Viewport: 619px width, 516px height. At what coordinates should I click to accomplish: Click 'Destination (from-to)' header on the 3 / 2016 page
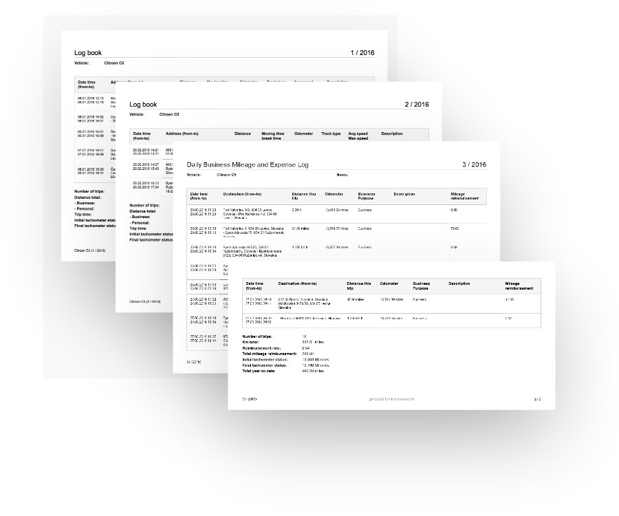click(242, 194)
